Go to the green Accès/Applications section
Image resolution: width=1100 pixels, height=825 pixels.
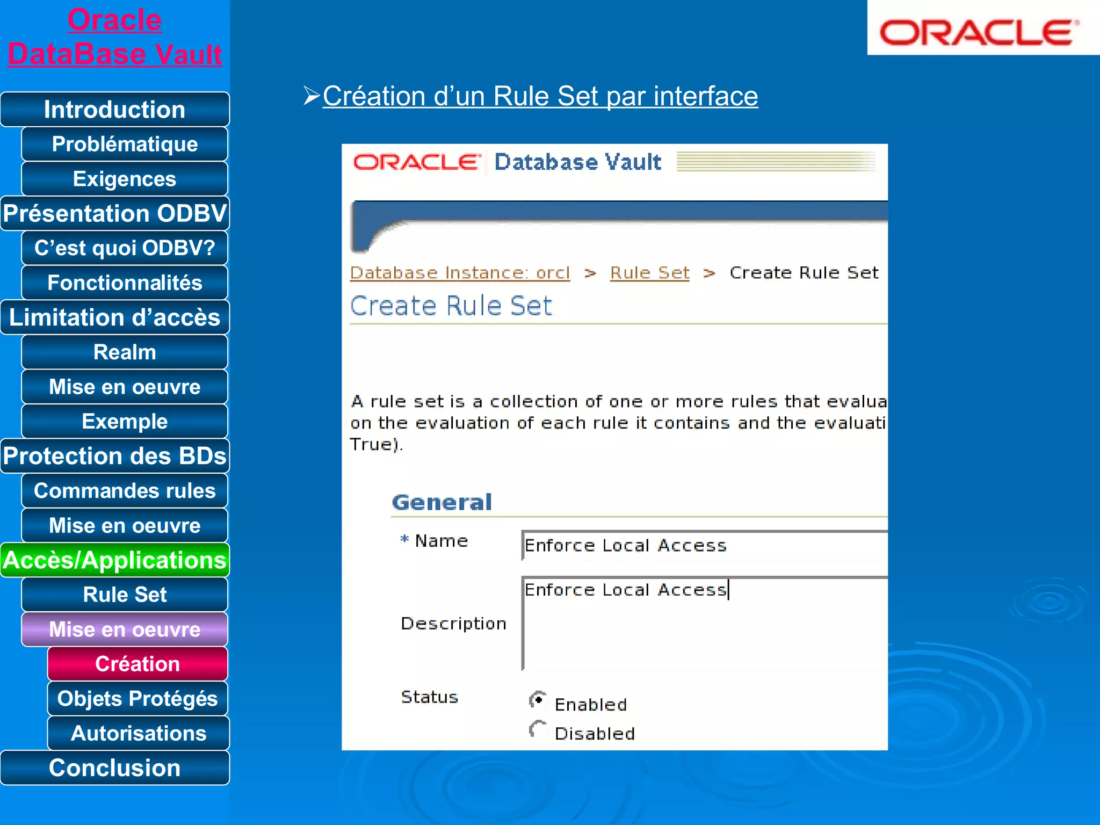coord(115,560)
